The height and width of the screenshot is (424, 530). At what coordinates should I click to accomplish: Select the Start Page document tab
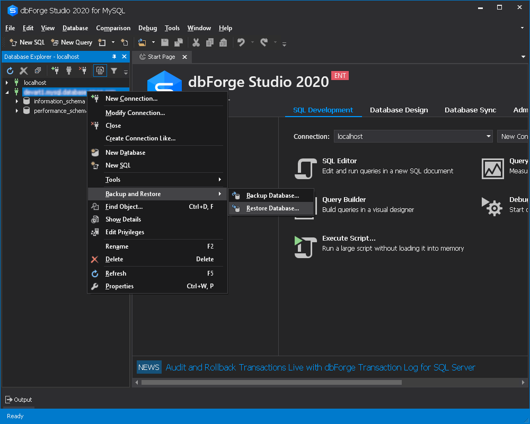(162, 57)
